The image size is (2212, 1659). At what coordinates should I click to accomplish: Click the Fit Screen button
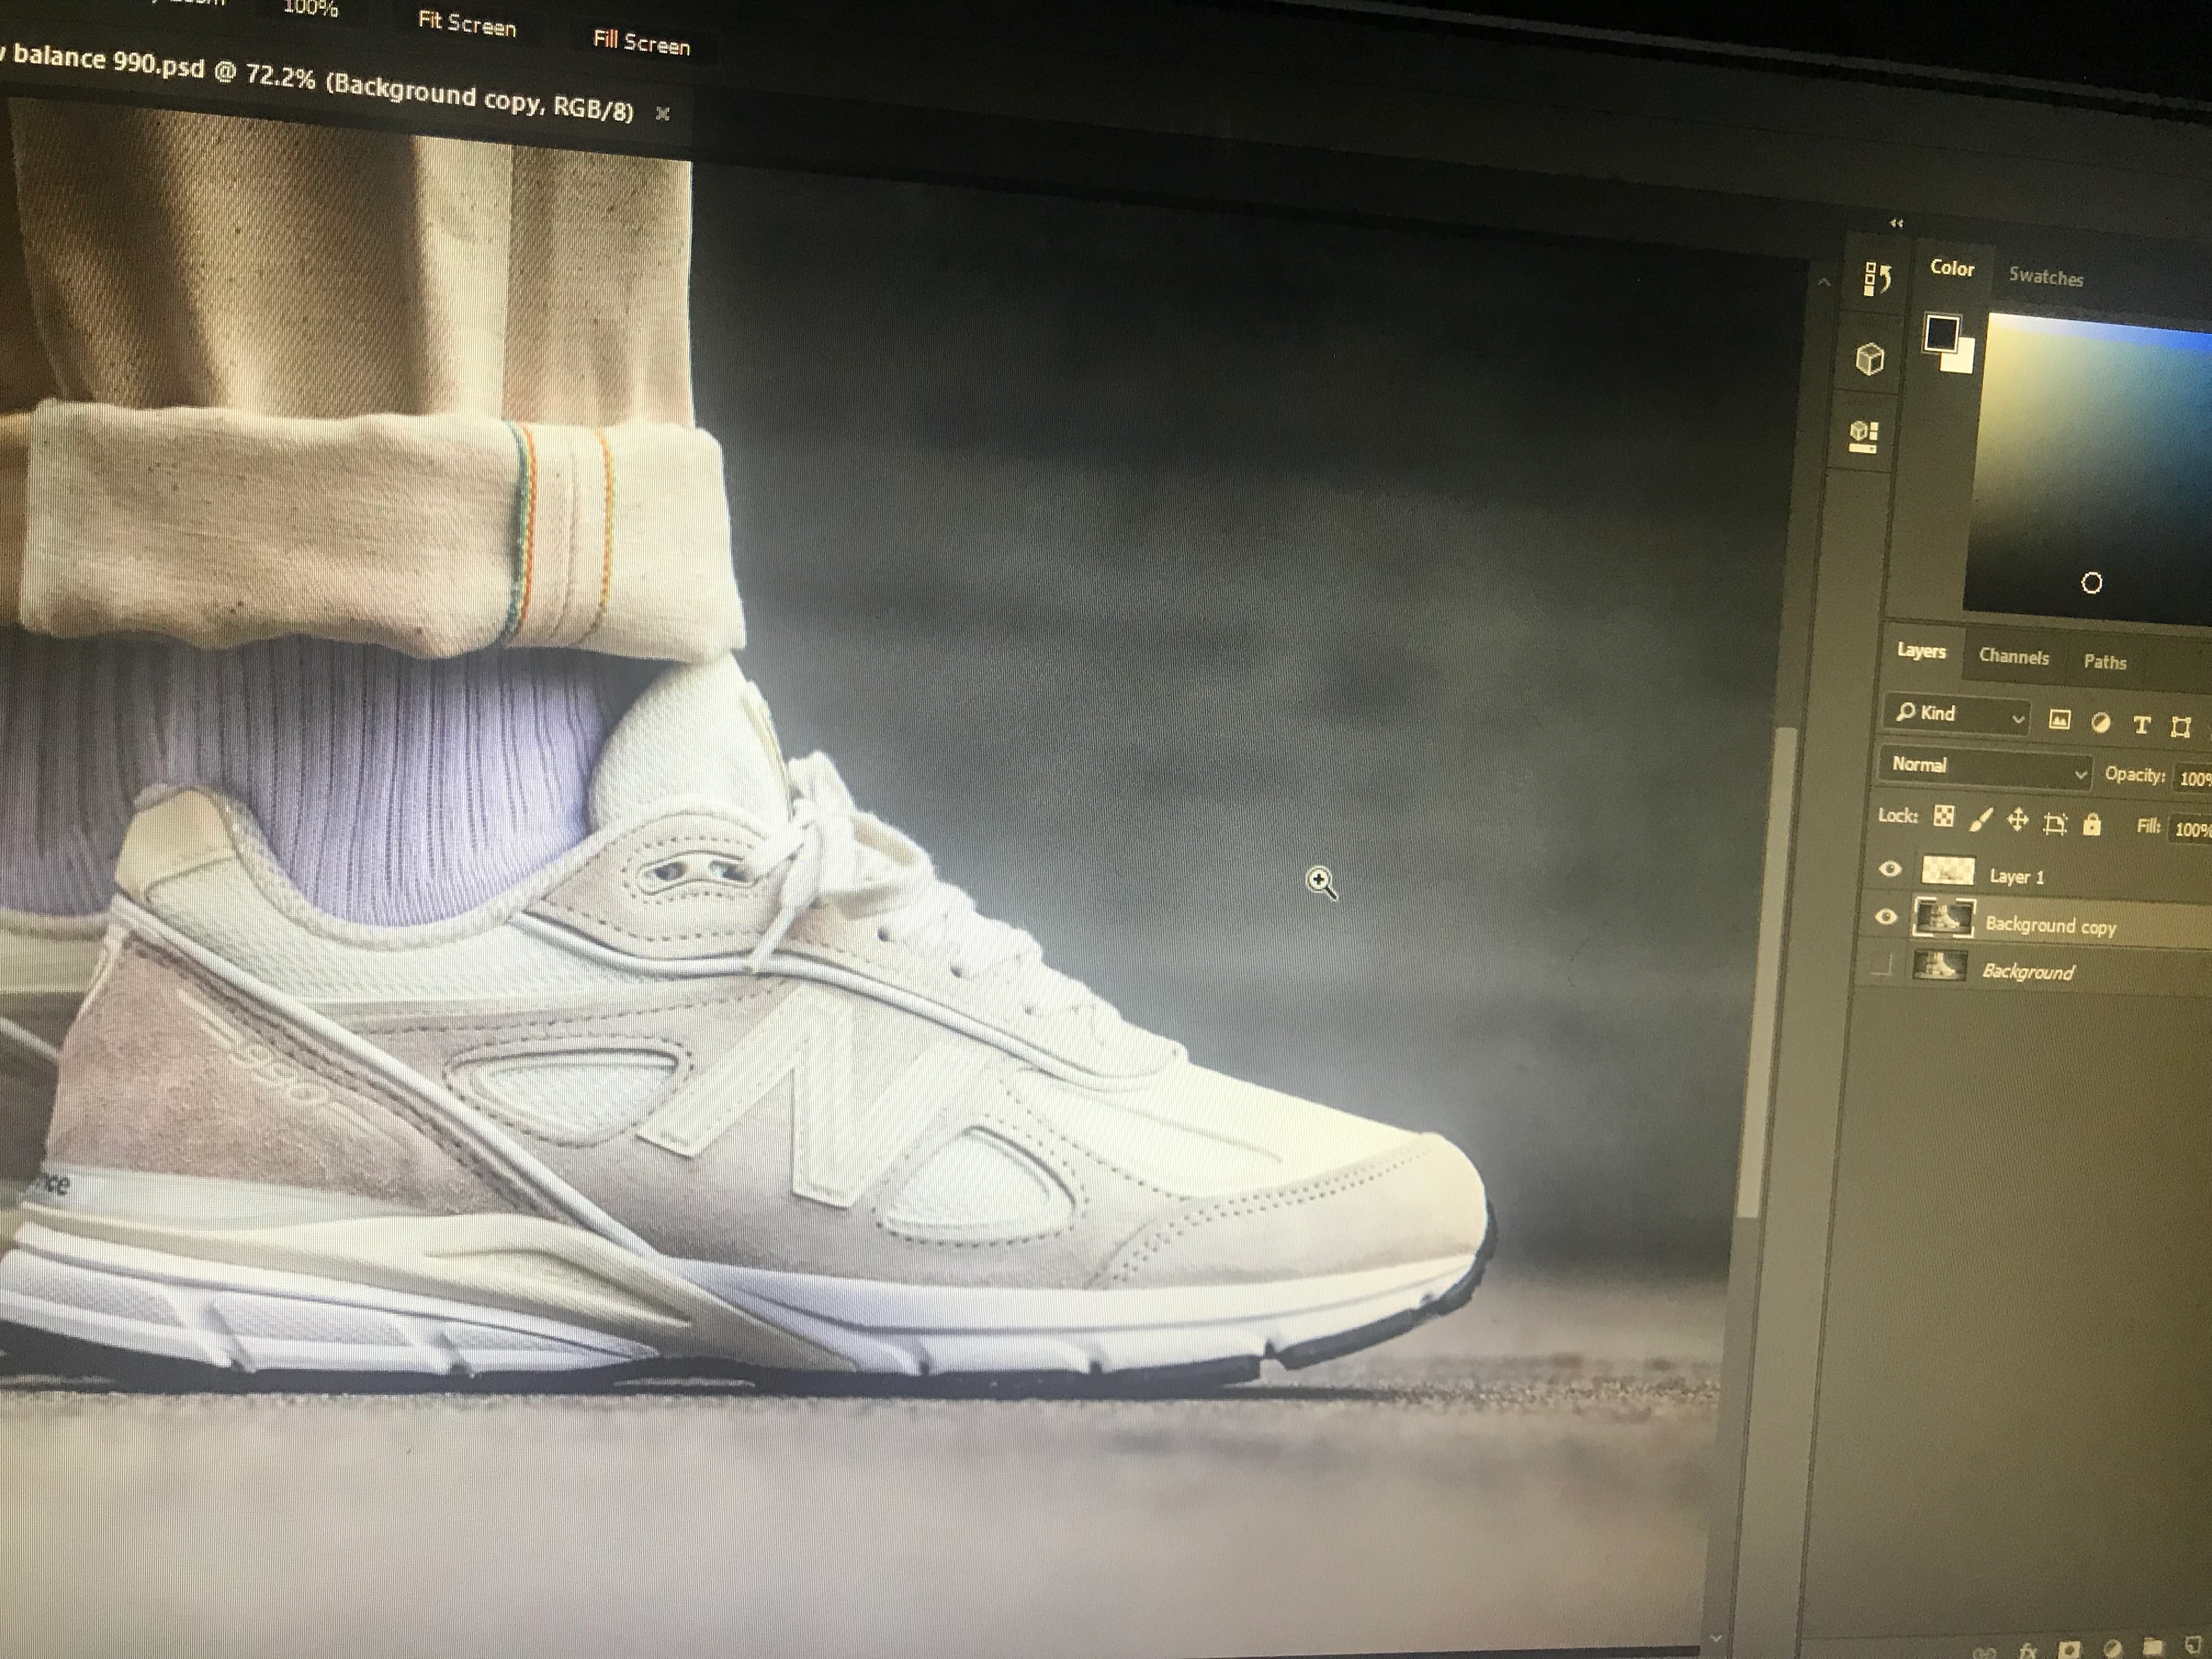coord(466,25)
